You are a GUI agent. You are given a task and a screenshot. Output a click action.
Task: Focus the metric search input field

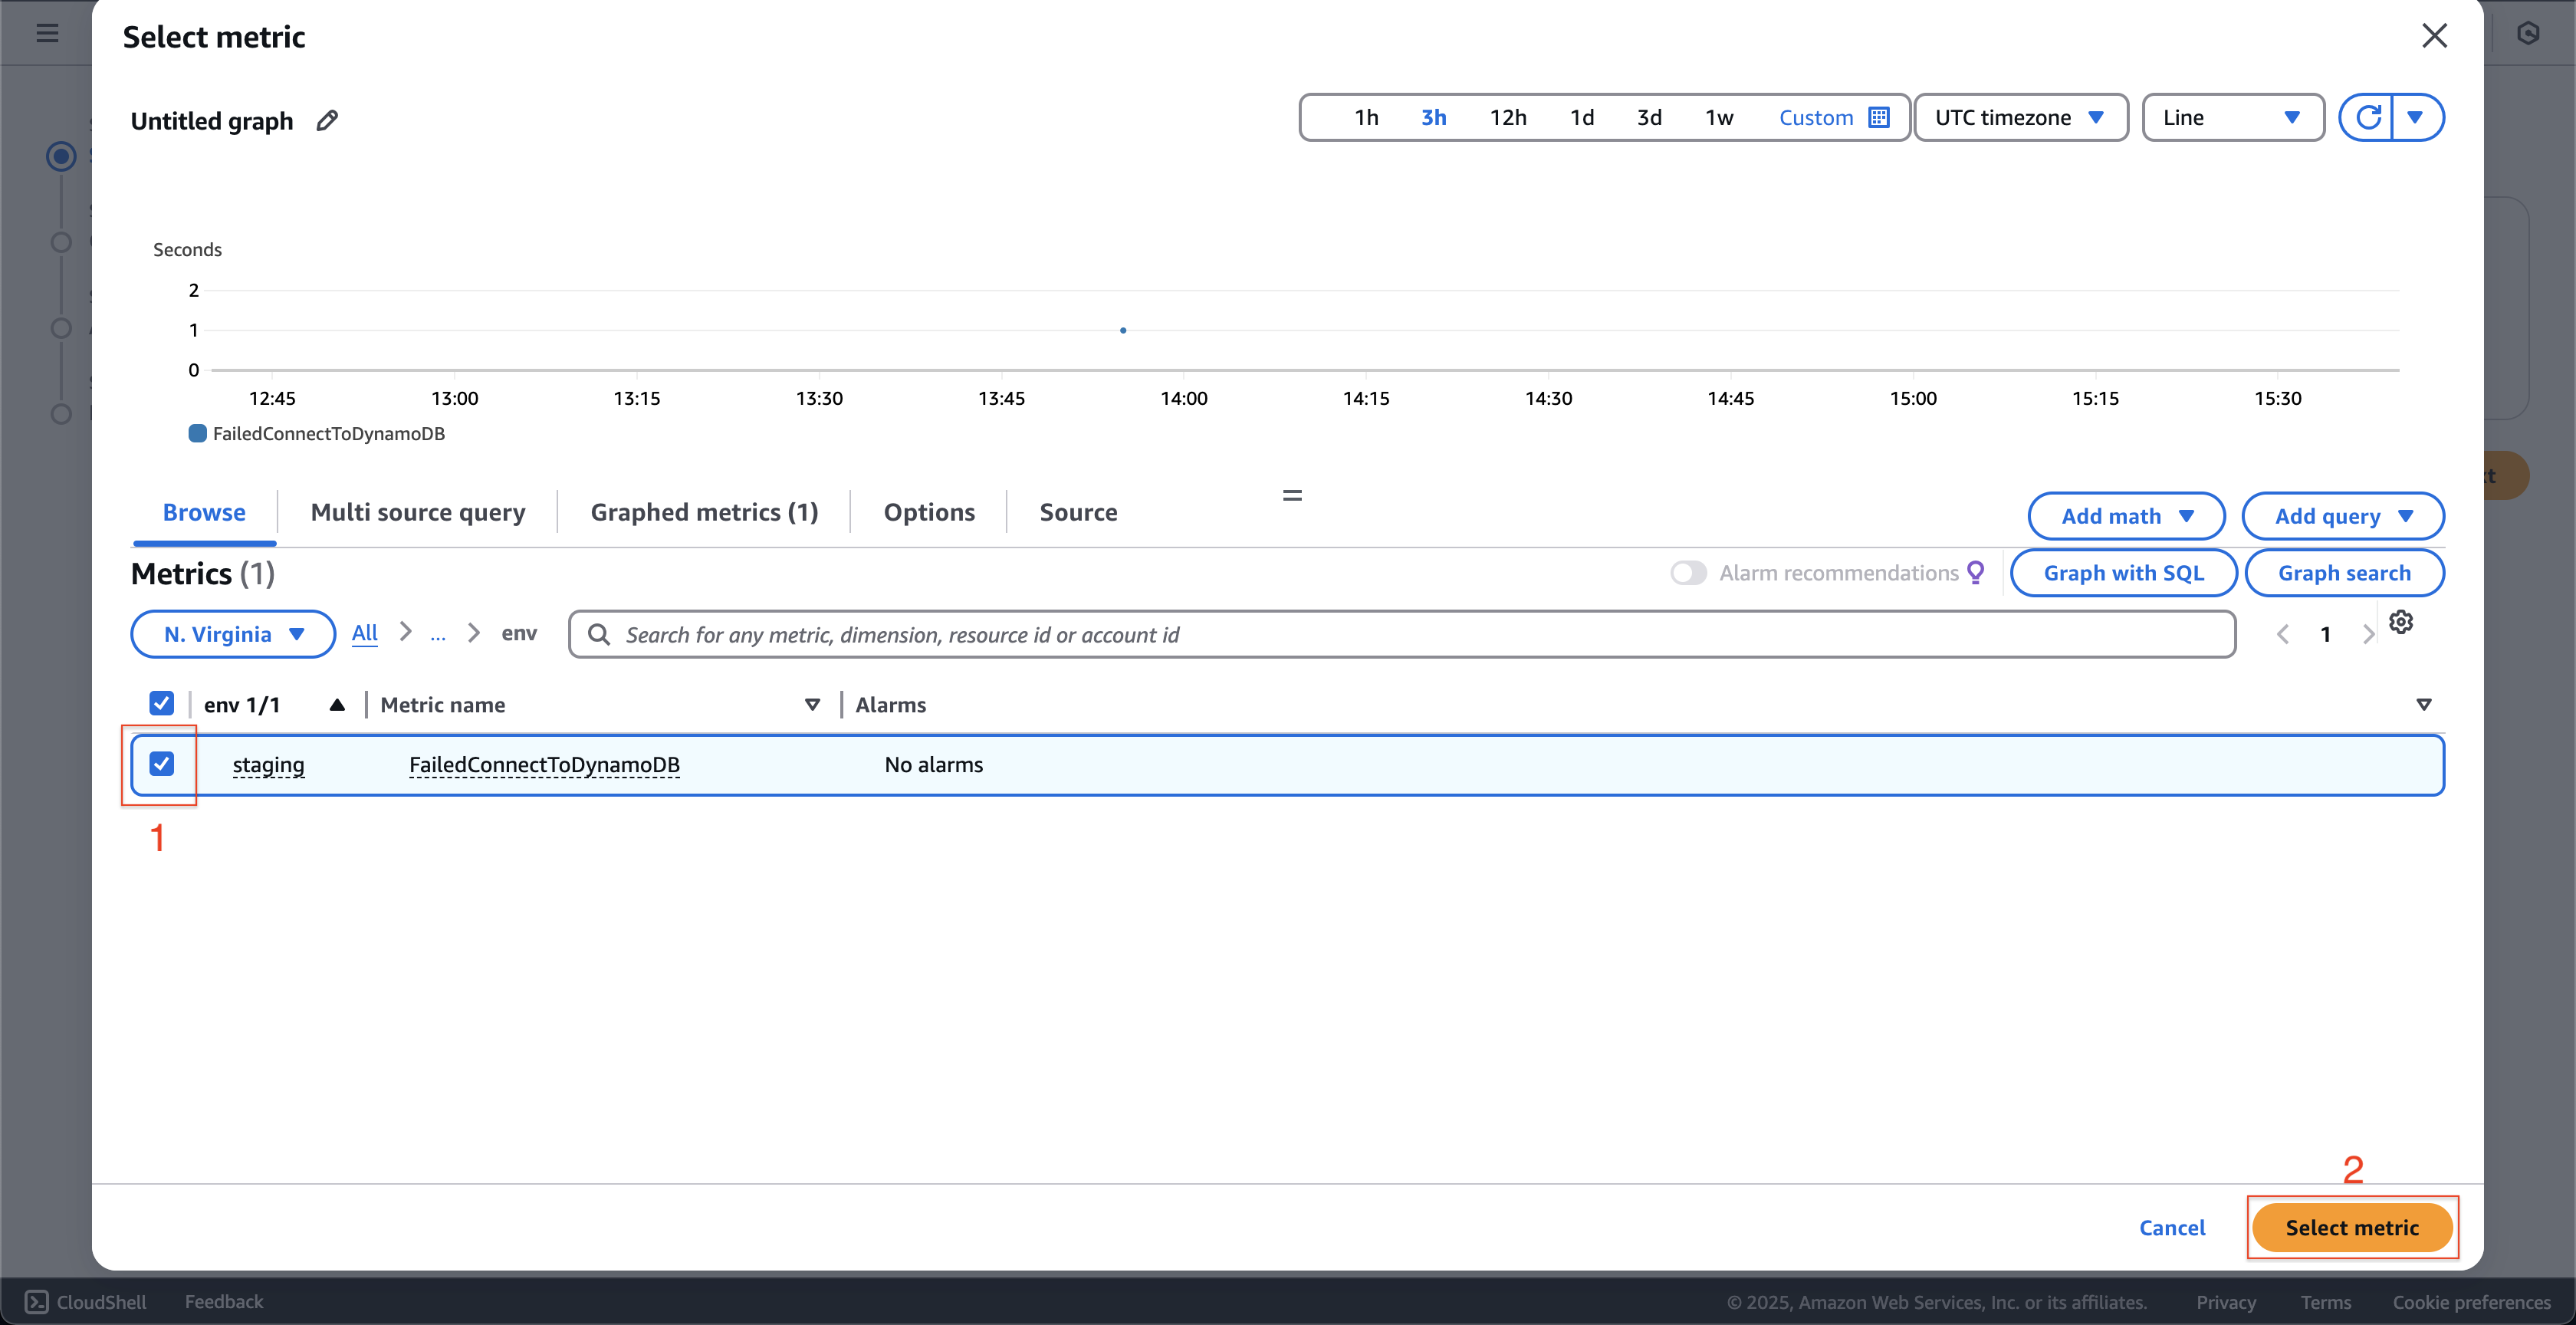pos(1402,634)
